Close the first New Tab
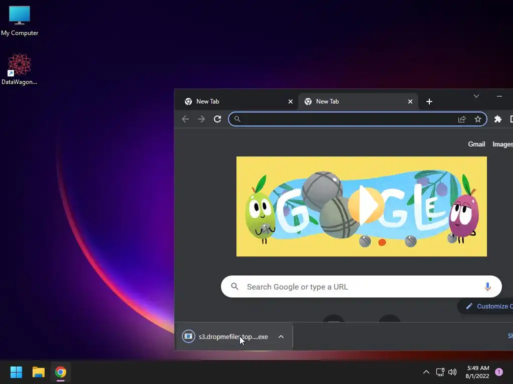The width and height of the screenshot is (513, 384). (290, 101)
